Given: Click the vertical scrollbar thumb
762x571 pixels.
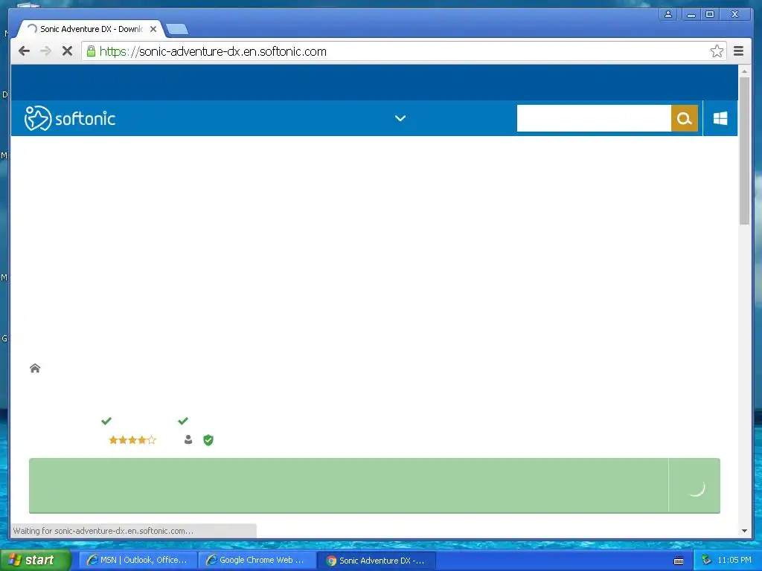Looking at the screenshot, I should (x=744, y=150).
